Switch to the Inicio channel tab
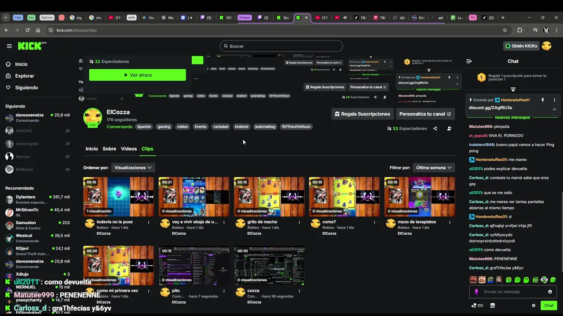 click(x=91, y=149)
